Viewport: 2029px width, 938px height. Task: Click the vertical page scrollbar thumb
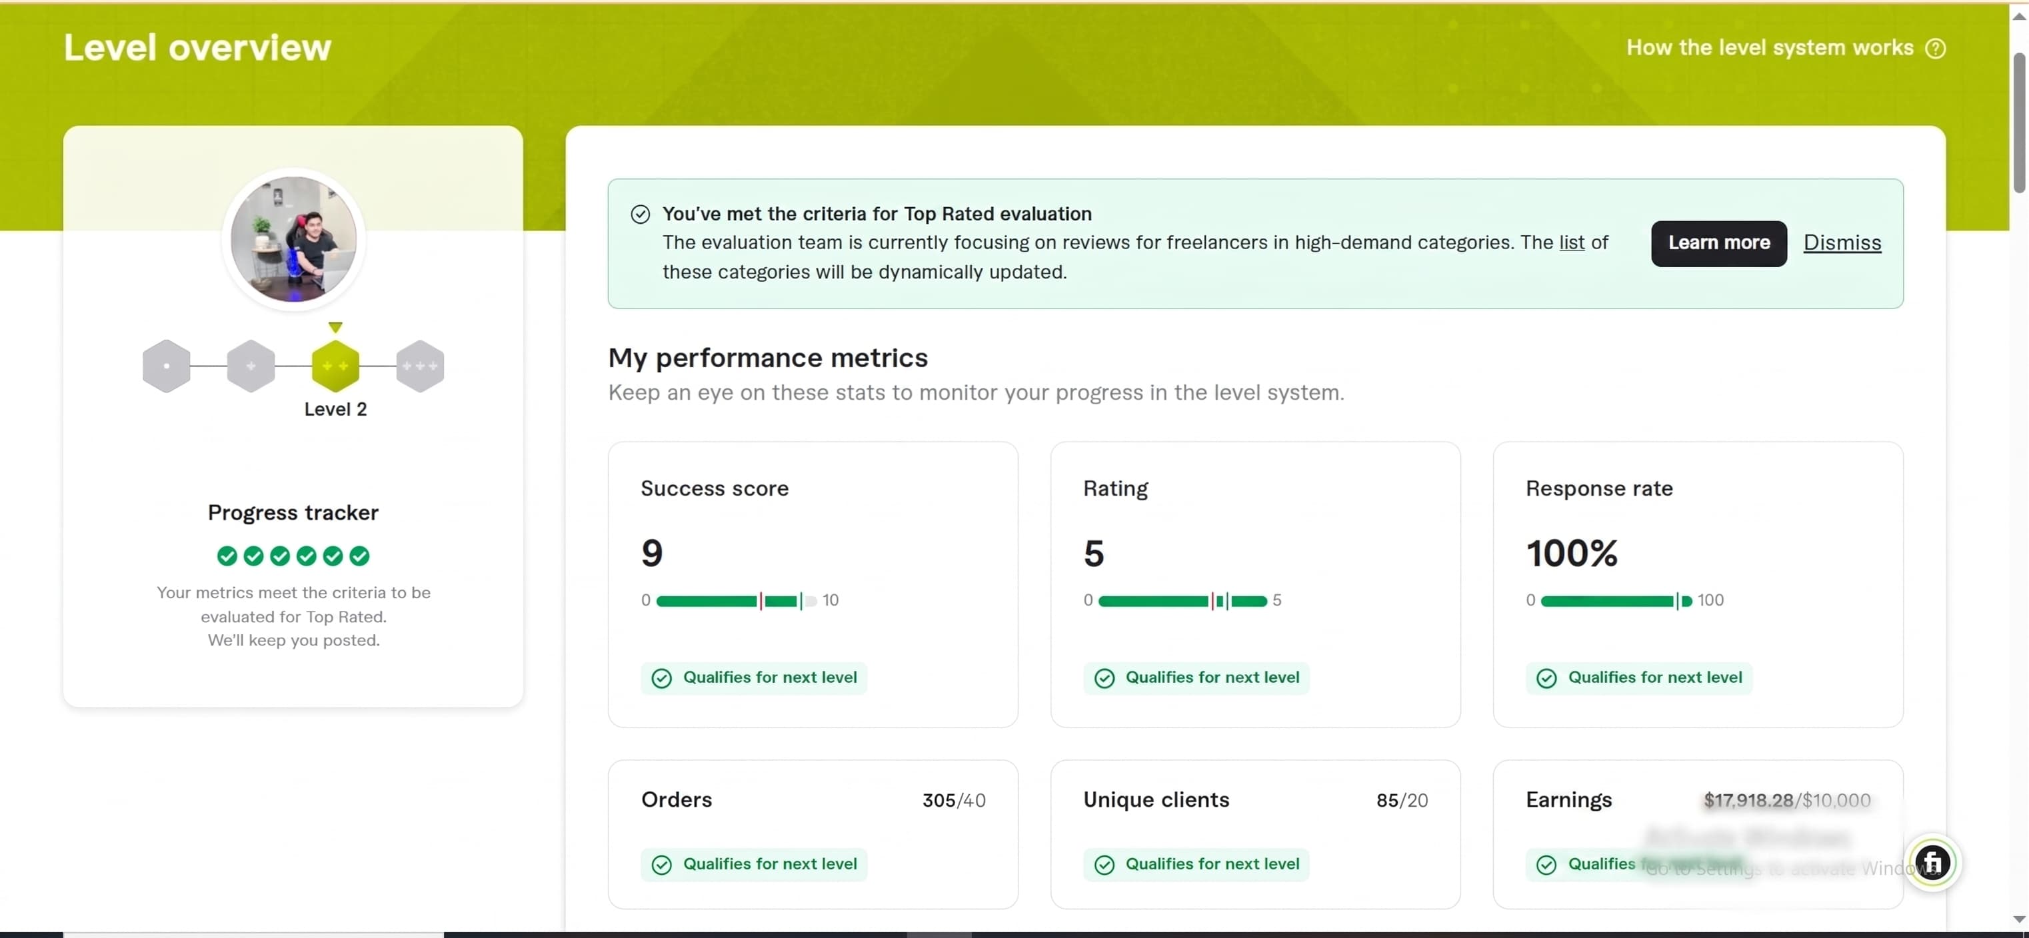point(2019,122)
